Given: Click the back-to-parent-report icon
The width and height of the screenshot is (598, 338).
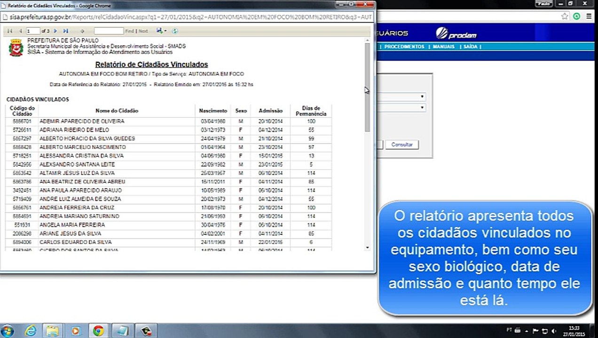Looking at the screenshot, I should click(82, 31).
